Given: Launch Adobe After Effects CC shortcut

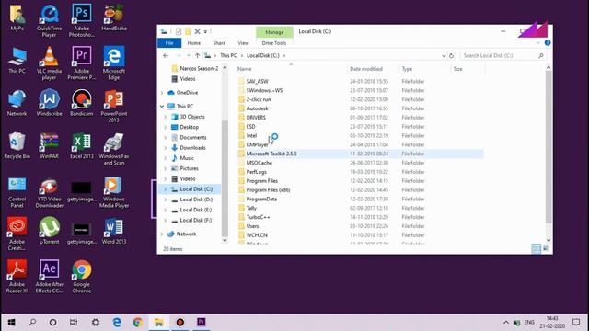Looking at the screenshot, I should [49, 276].
